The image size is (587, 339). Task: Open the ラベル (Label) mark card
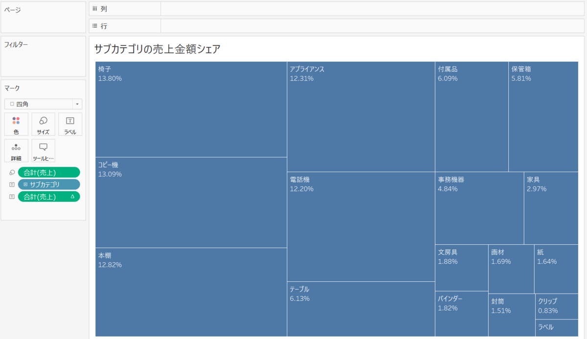70,124
